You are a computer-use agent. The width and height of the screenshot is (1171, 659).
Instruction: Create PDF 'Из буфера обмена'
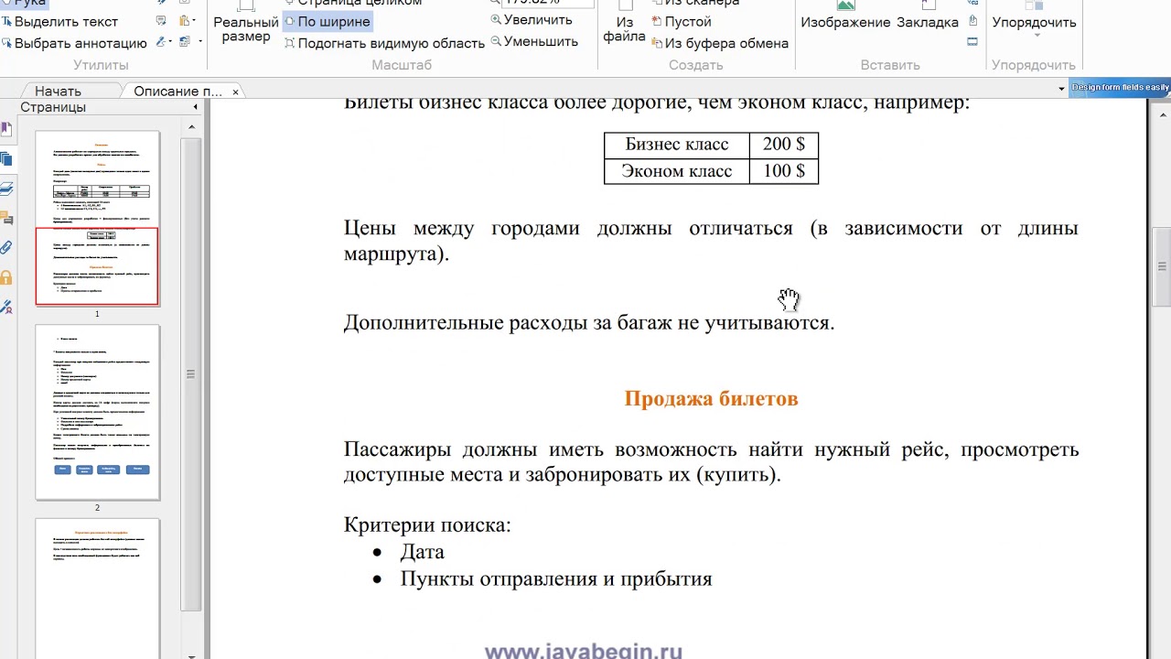coord(720,43)
